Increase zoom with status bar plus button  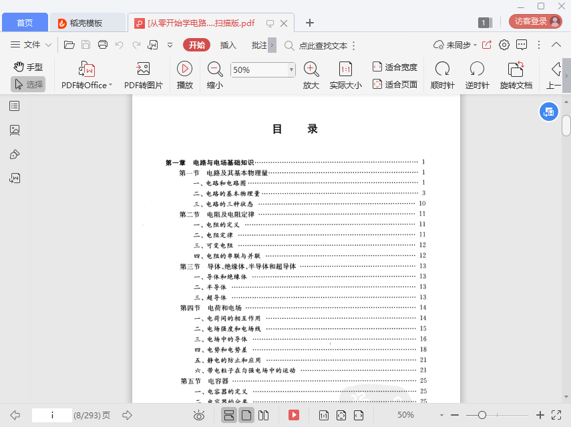point(540,415)
